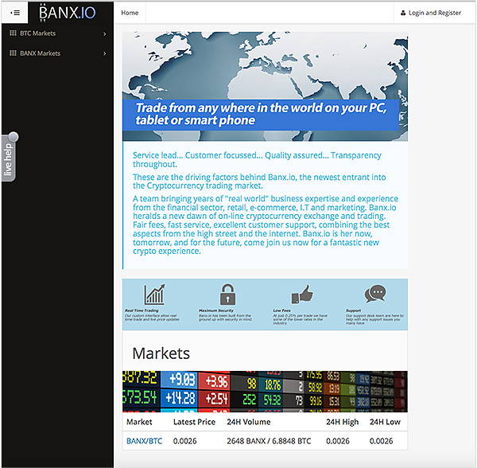Click the BANX.IO logo
Screen dimensions: 477x468
[67, 13]
